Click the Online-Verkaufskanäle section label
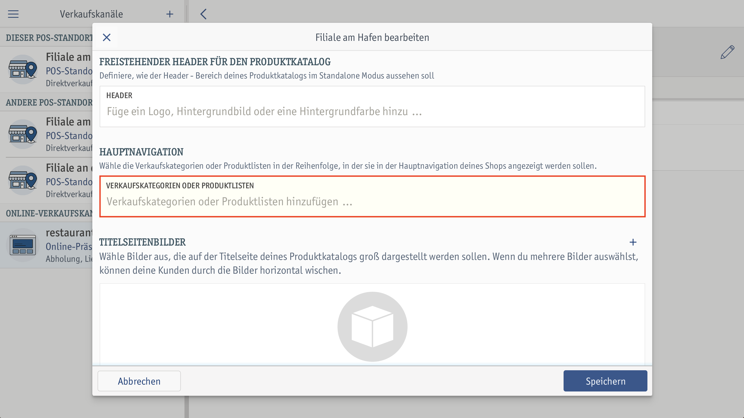 pos(49,213)
